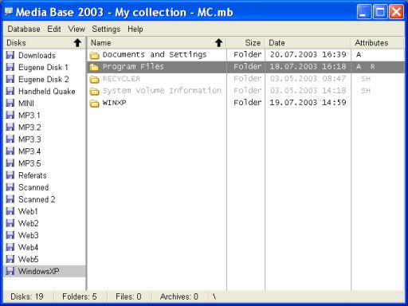Image resolution: width=408 pixels, height=306 pixels.
Task: Click the WindowsXP disk icon
Action: (10, 271)
